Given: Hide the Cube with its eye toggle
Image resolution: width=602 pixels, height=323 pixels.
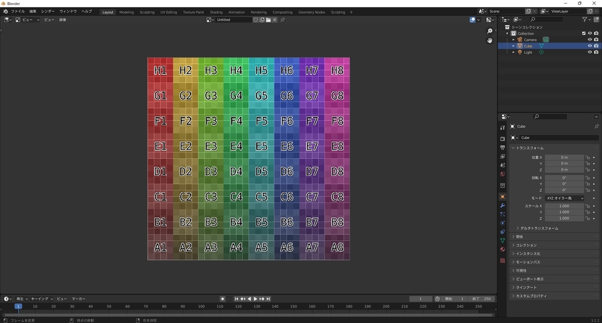Looking at the screenshot, I should point(589,46).
